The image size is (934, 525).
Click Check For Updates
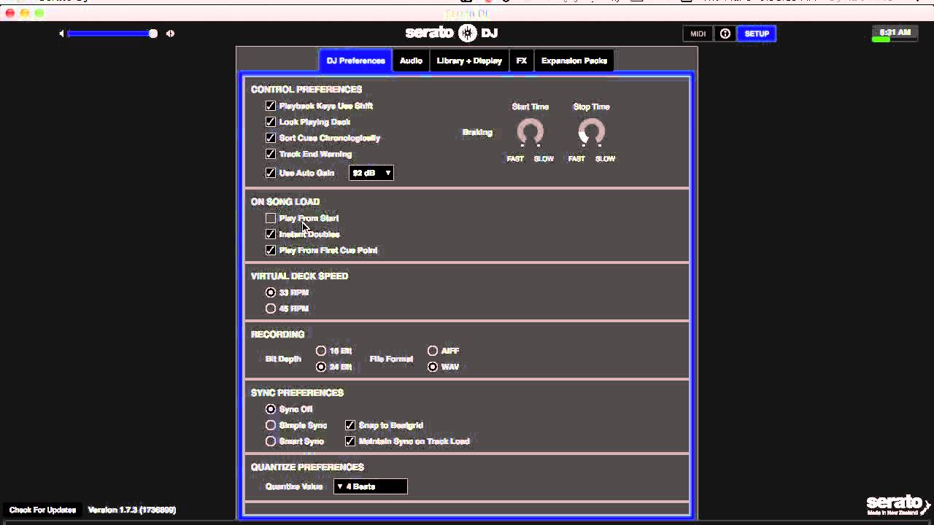[42, 510]
